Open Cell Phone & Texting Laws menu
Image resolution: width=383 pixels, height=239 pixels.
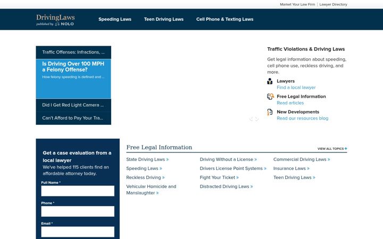point(224,19)
